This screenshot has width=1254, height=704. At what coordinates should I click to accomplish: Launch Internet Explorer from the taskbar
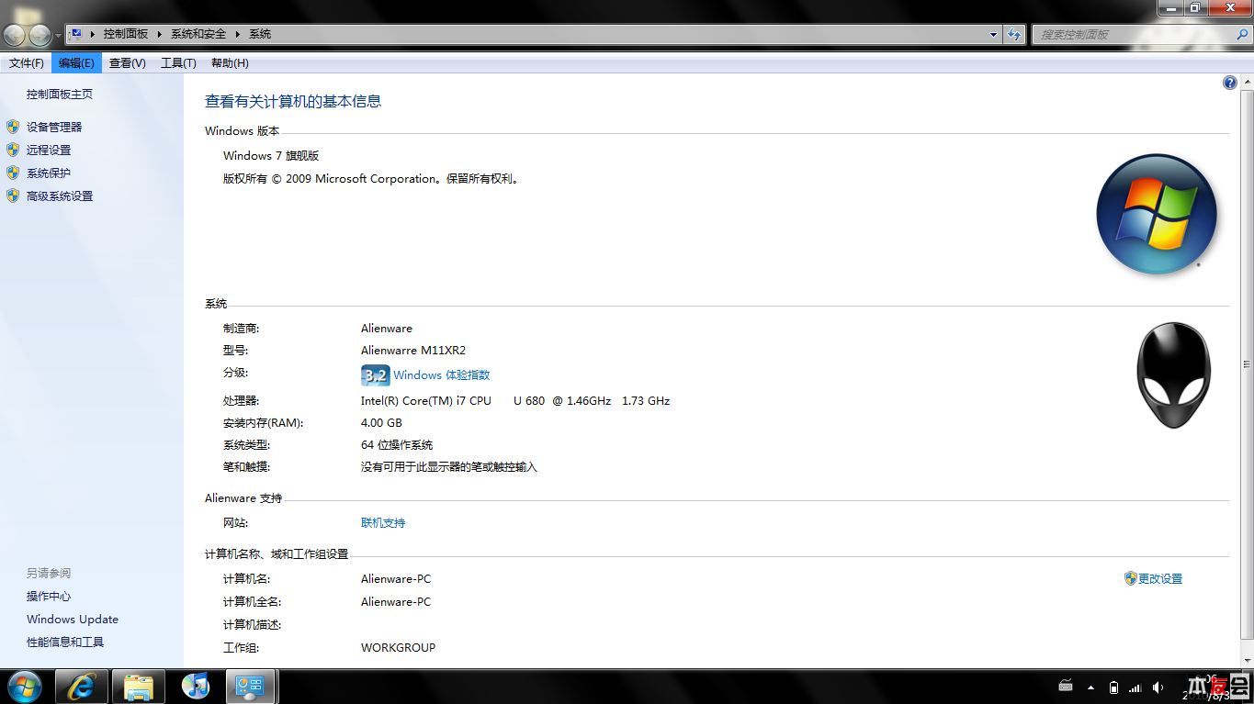pyautogui.click(x=82, y=687)
